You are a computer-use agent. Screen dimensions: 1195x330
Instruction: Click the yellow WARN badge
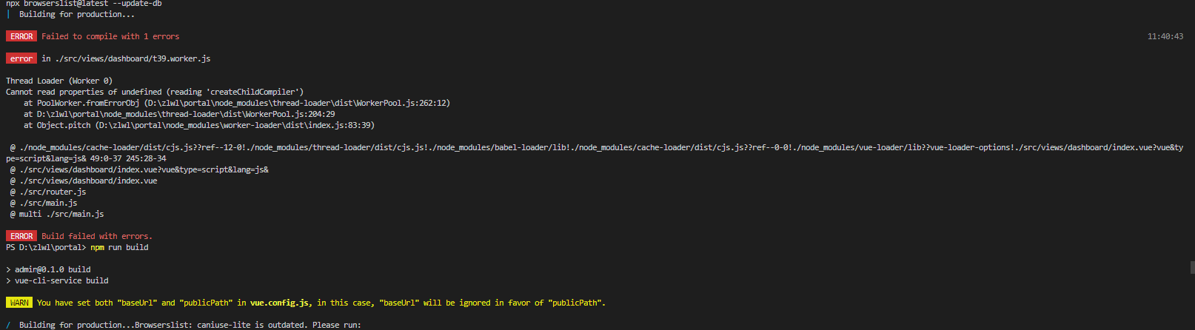tap(19, 303)
